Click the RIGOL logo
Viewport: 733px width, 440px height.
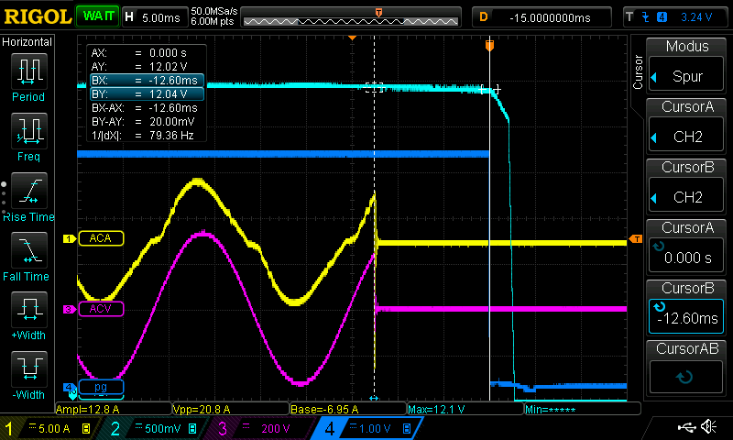point(38,16)
